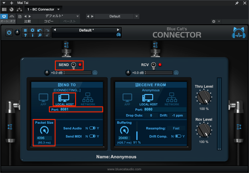Click the SEND TO panel header

pyautogui.click(x=67, y=85)
